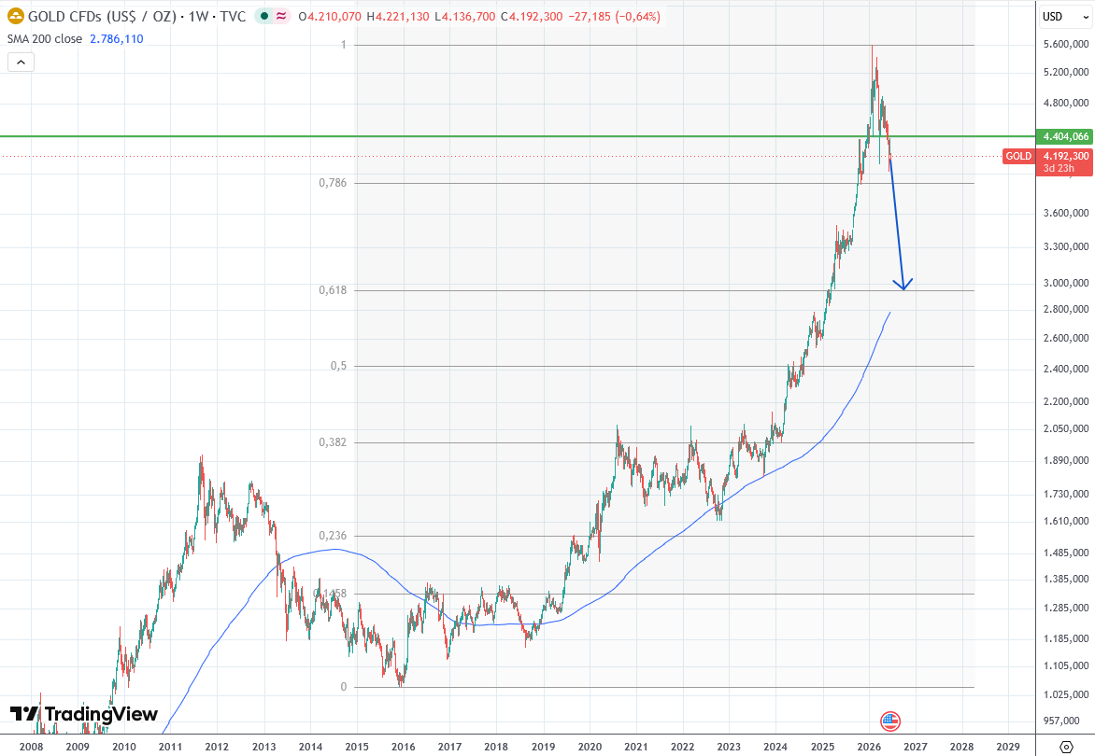Click the 2026 label on the time axis
Screen dimensions: 1095x756
click(869, 747)
